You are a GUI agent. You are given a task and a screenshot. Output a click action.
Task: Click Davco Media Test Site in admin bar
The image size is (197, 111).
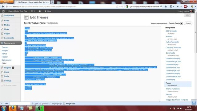(x=18, y=11)
